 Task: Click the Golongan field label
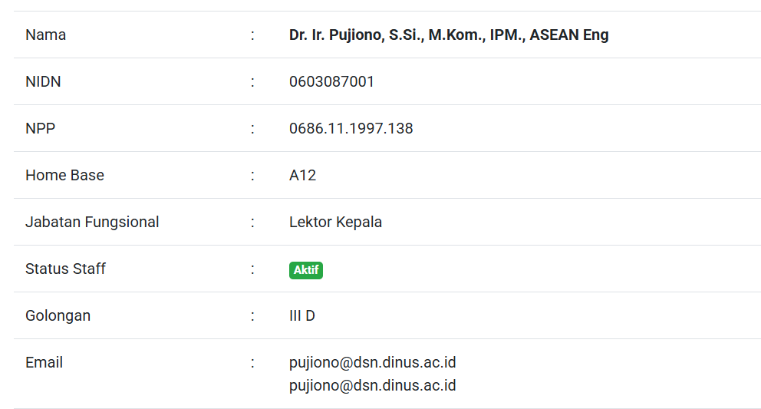click(58, 315)
